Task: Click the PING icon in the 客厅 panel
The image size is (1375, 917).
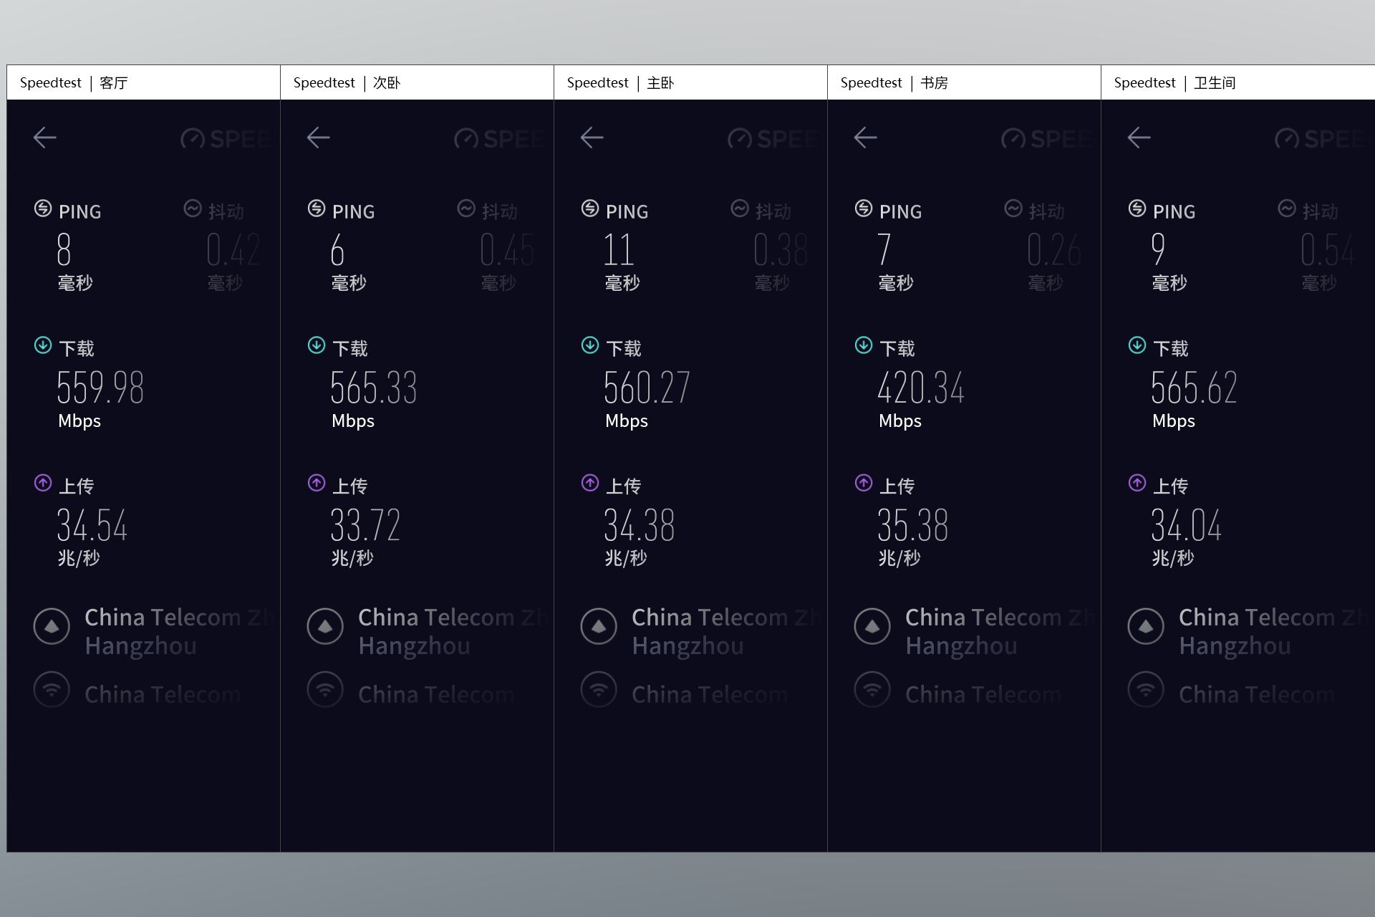Action: 43,208
